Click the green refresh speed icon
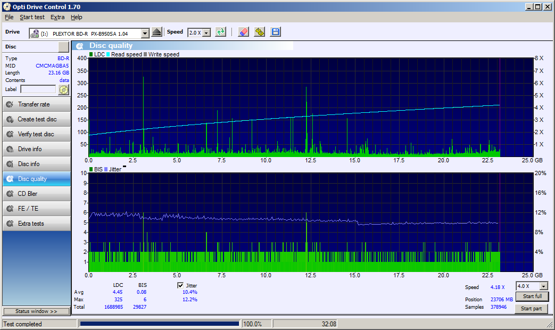Image resolution: width=555 pixels, height=330 pixels. [221, 32]
